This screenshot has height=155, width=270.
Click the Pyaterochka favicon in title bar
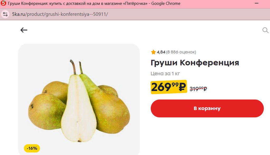[x=3, y=3]
